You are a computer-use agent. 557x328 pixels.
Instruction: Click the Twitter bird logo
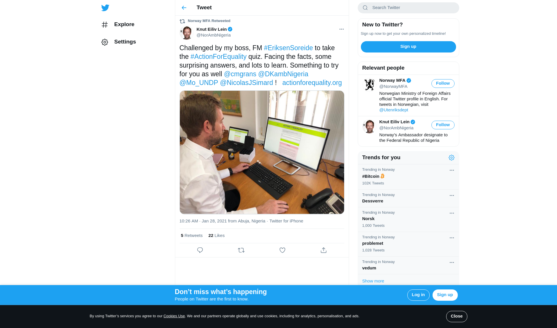pos(105,8)
